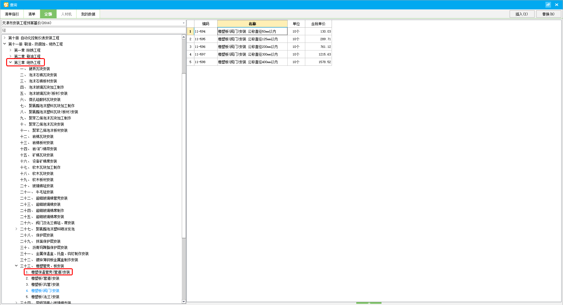Select the 定额 tab

48,14
